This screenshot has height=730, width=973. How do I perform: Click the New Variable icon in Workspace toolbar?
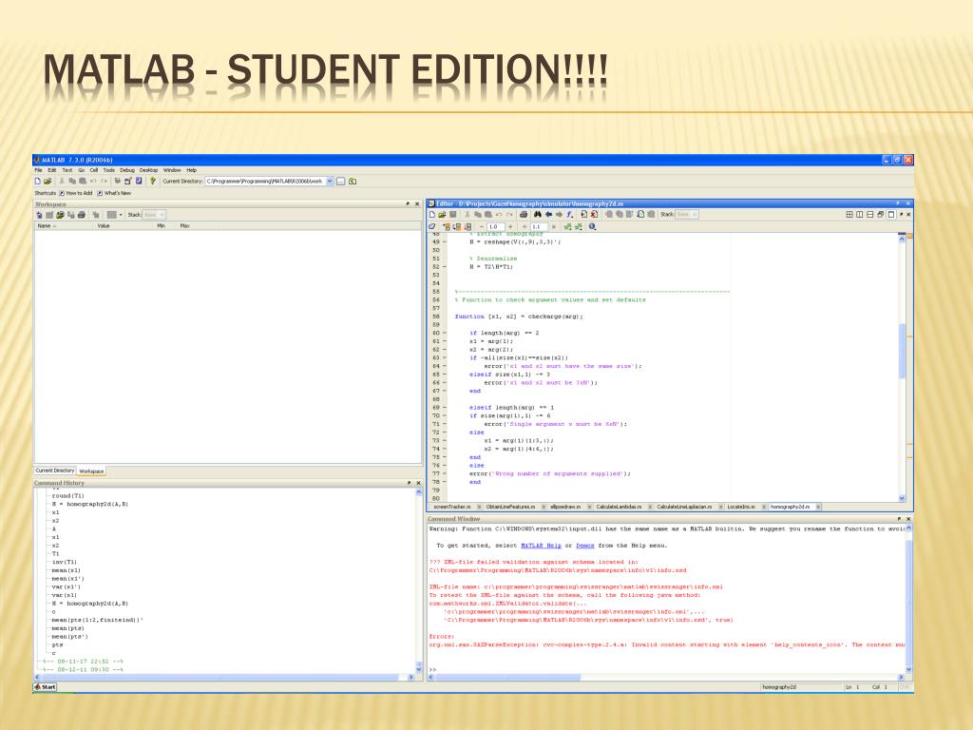point(40,215)
